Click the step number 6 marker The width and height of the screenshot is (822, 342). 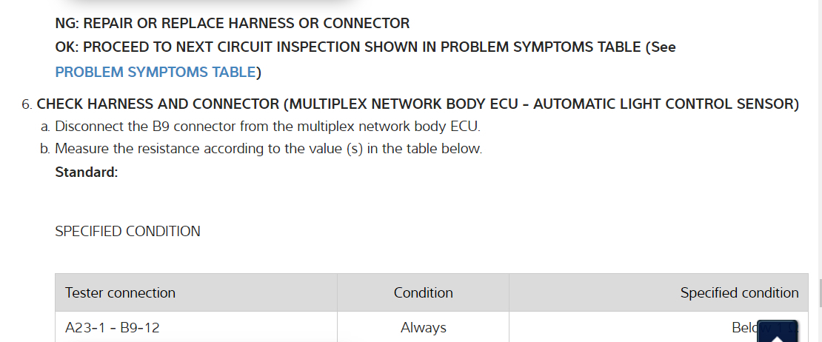(27, 104)
